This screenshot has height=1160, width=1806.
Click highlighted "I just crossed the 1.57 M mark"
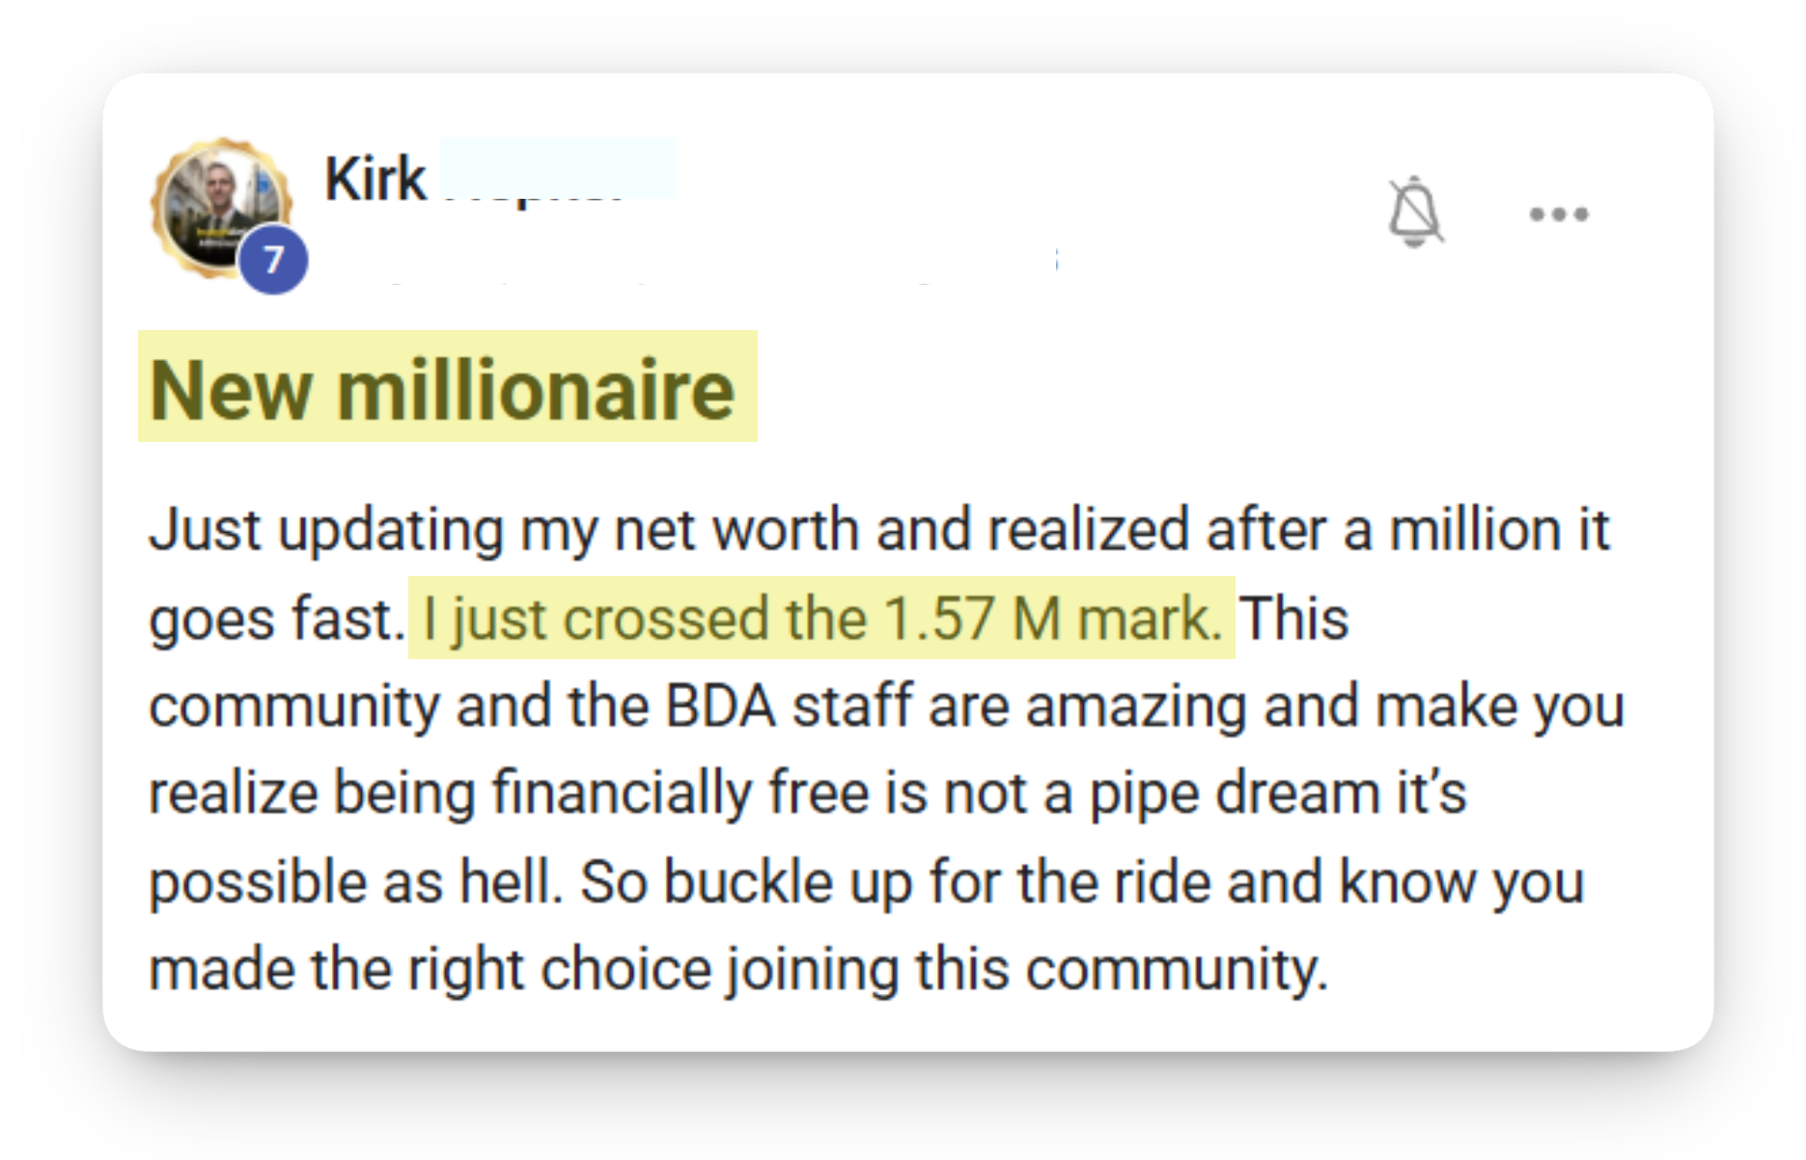(820, 619)
